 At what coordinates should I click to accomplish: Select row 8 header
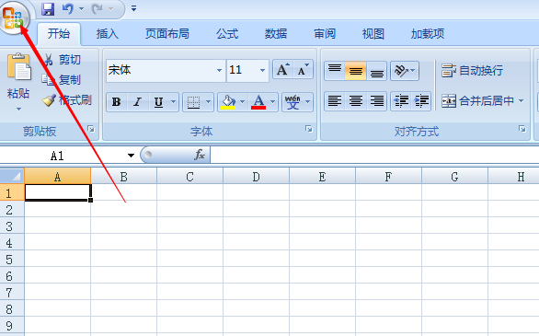[12, 309]
